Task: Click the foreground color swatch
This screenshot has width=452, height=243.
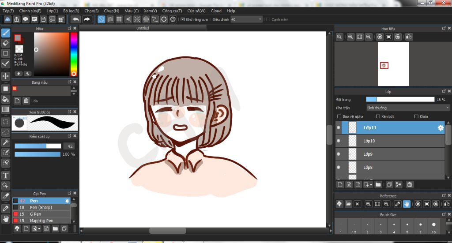Action: click(18, 38)
